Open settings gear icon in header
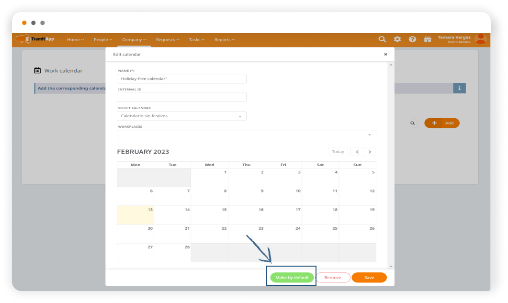This screenshot has width=508, height=303. click(397, 39)
